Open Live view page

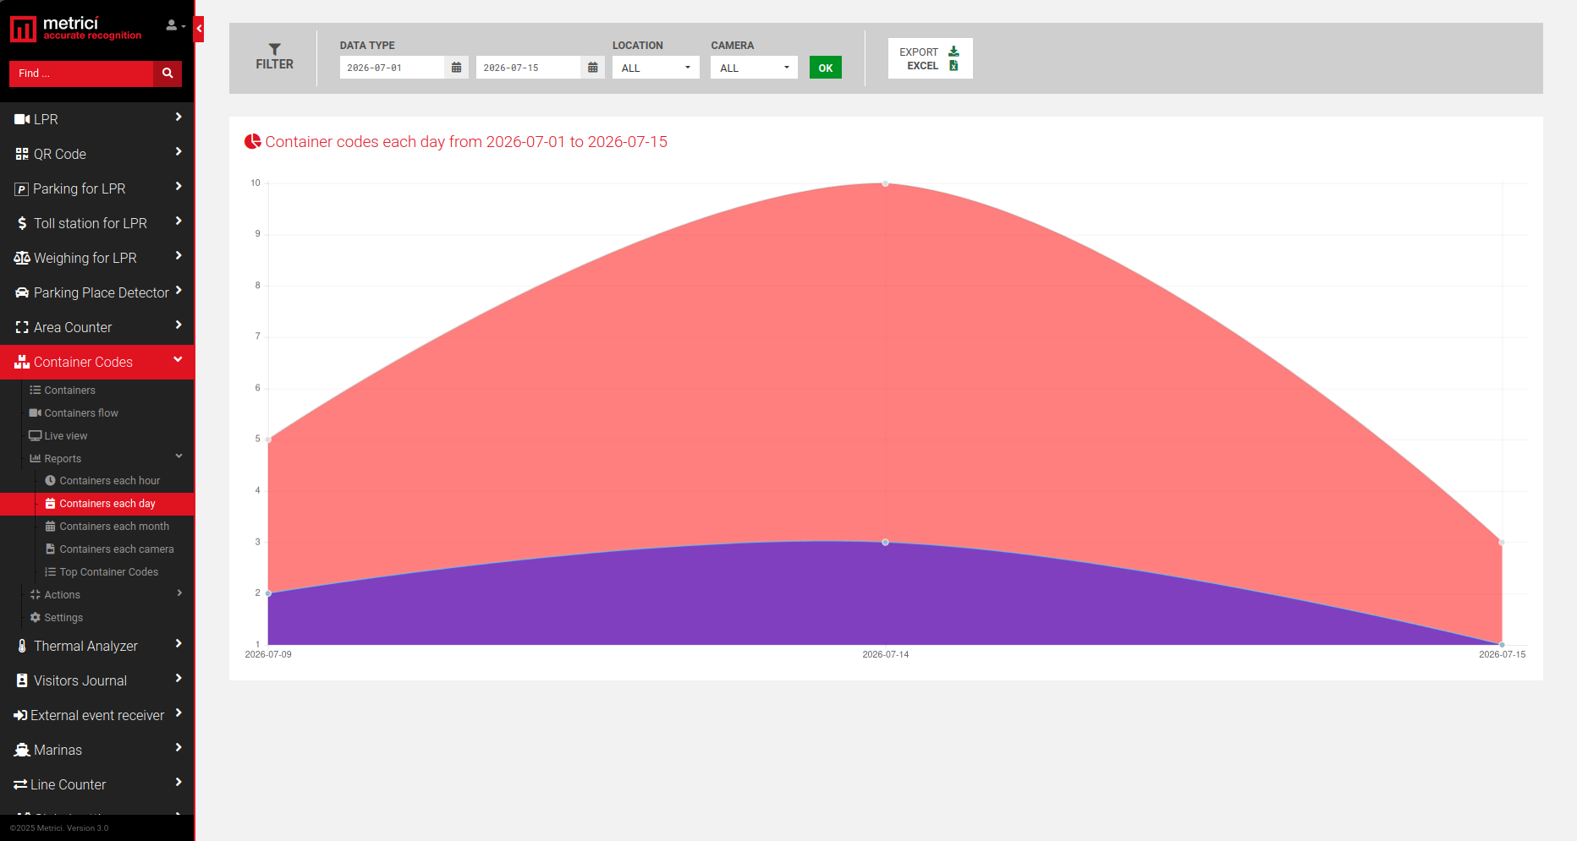click(65, 436)
